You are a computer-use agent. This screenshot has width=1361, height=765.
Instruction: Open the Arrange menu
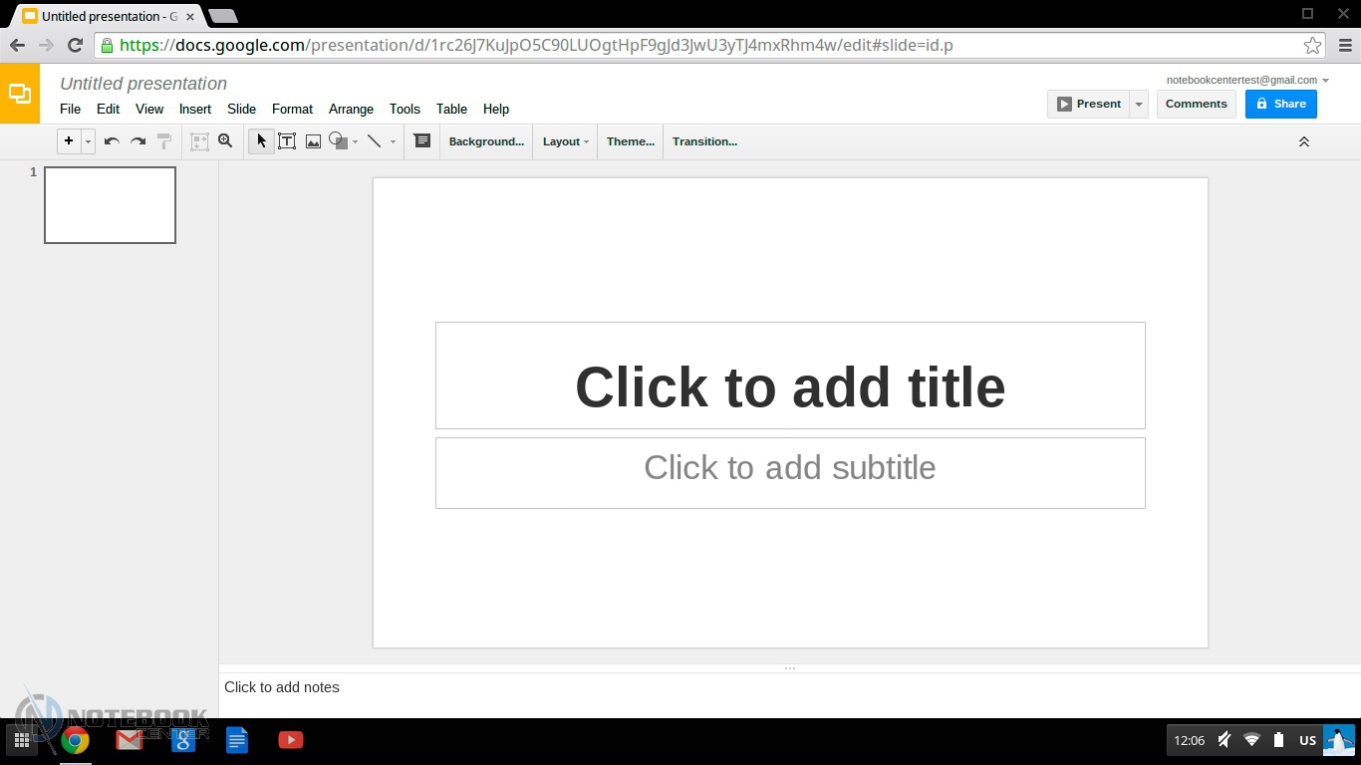coord(351,109)
